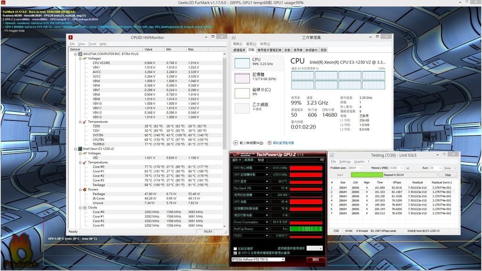482x271 pixels.
Task: Open the VDDC sensor dropdown arrow in GPU-Z
Action: pyautogui.click(x=267, y=235)
